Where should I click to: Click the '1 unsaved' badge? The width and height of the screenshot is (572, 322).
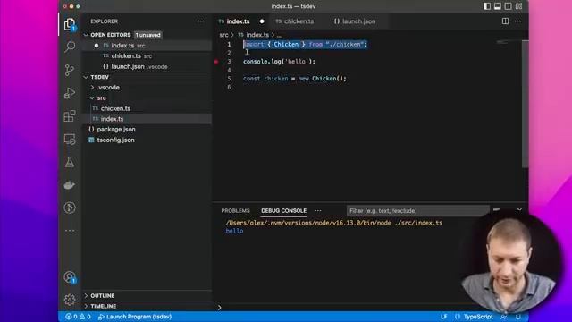coord(147,35)
